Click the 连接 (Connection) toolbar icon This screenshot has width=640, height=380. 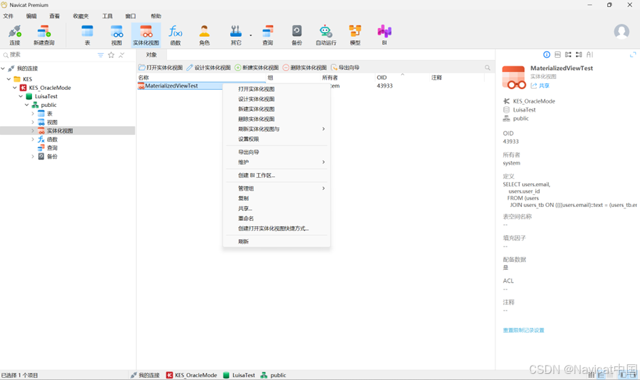(x=15, y=35)
